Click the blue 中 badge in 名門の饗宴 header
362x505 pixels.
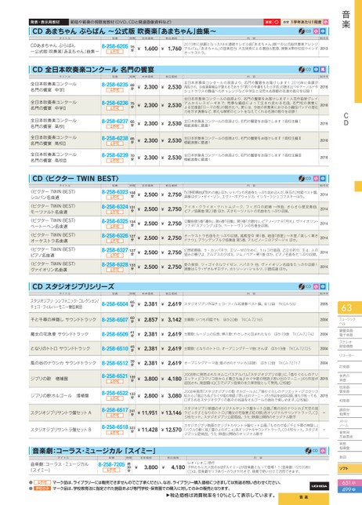[x=317, y=69]
